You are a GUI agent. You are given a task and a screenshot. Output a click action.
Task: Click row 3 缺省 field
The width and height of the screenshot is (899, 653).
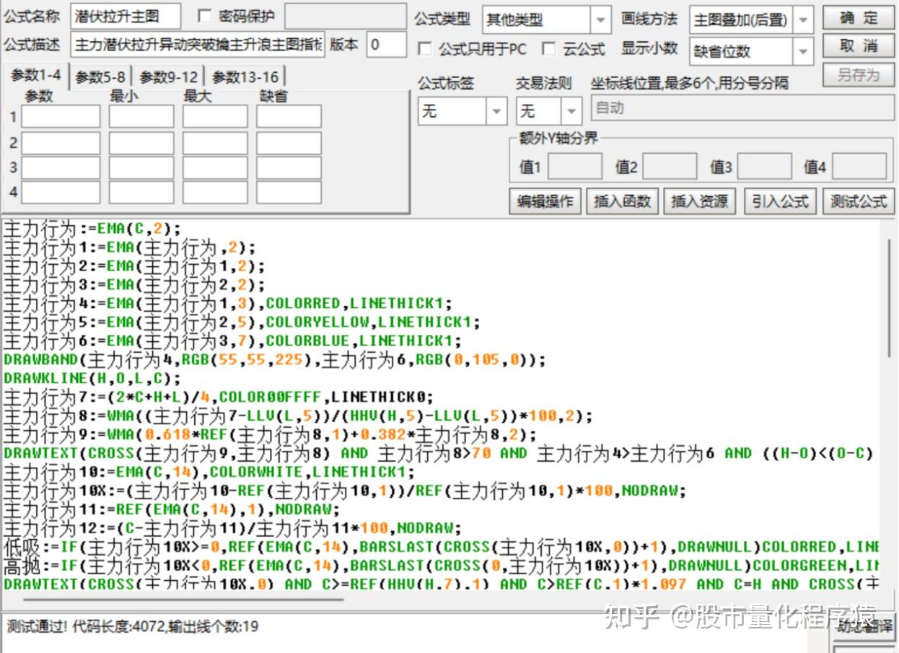tap(289, 167)
